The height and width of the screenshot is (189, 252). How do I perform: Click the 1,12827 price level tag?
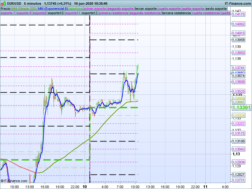[x=238, y=175]
